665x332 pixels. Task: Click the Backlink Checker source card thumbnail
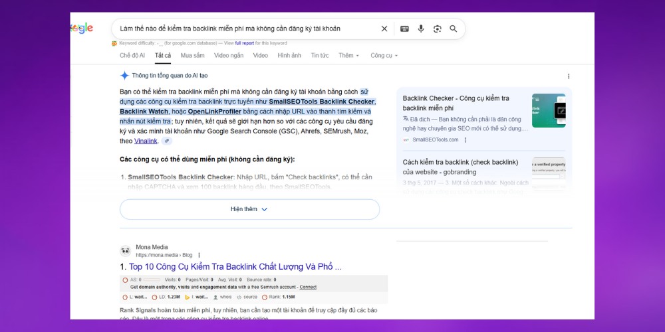click(x=549, y=110)
